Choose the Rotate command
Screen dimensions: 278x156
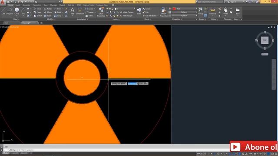tap(48, 9)
